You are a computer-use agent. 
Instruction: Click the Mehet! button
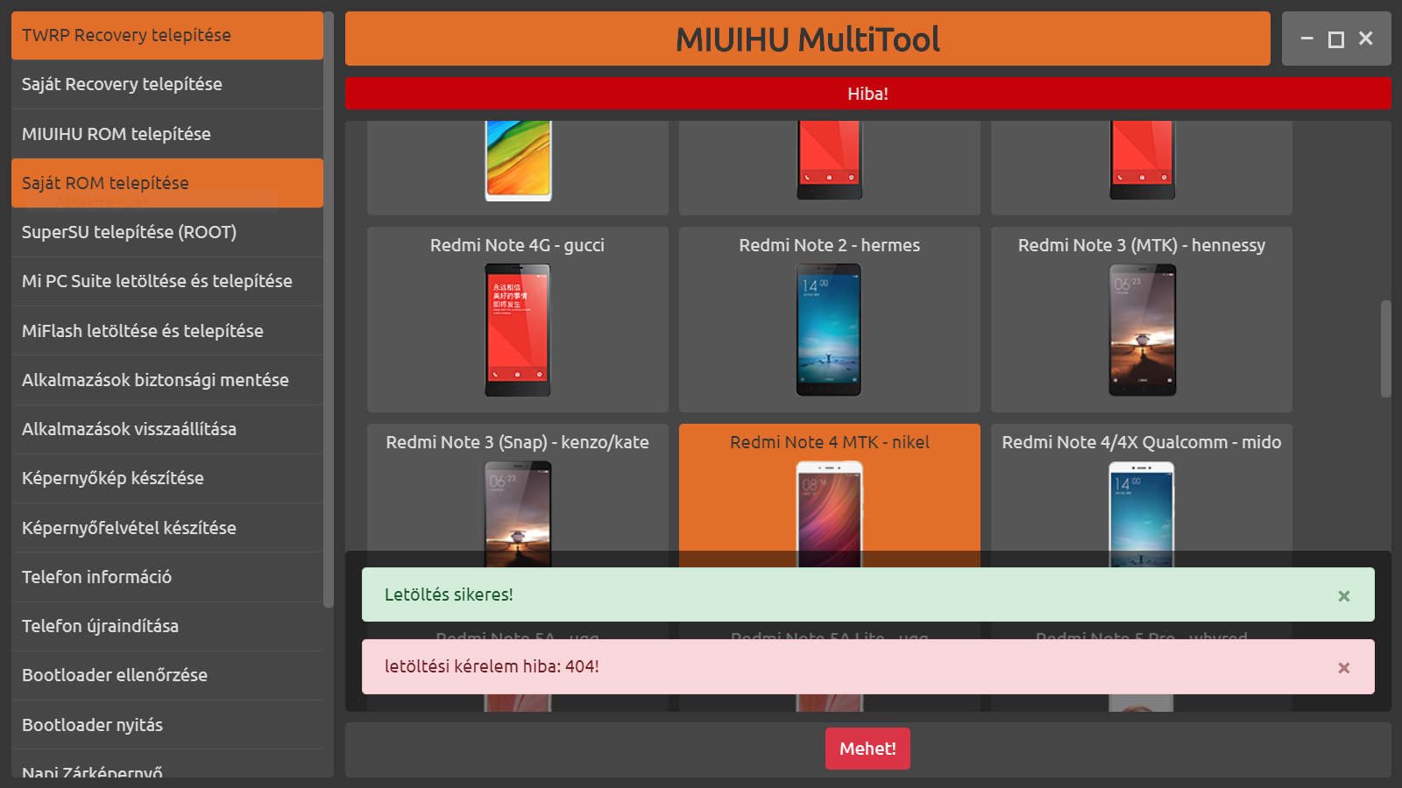coord(867,749)
